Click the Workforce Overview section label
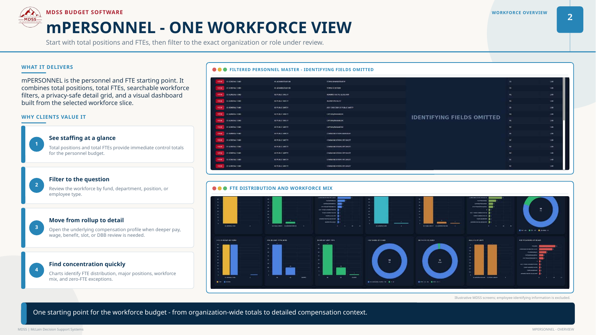The height and width of the screenshot is (335, 596). click(519, 13)
